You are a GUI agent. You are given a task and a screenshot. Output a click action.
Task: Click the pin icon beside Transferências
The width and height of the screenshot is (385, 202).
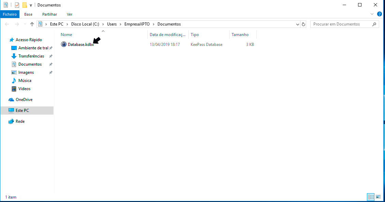pos(50,56)
